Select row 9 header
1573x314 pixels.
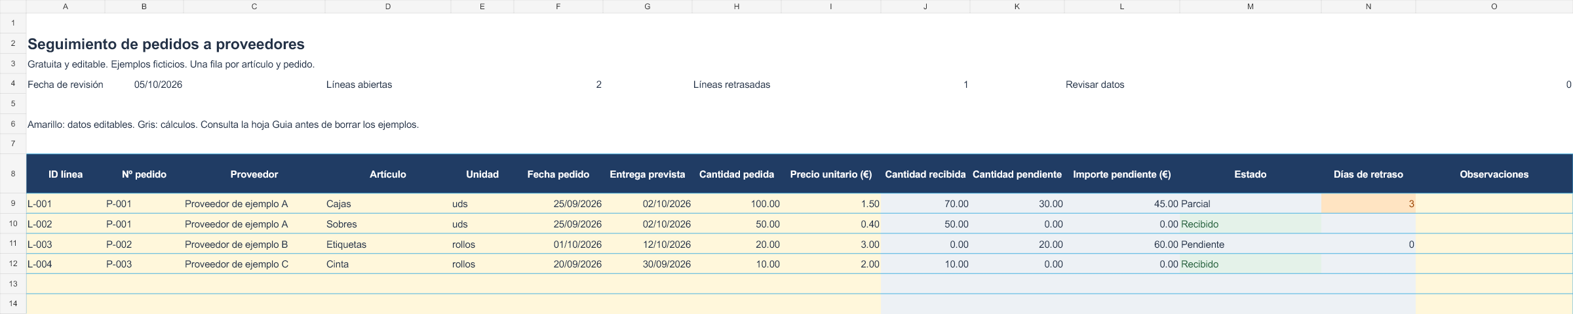13,204
